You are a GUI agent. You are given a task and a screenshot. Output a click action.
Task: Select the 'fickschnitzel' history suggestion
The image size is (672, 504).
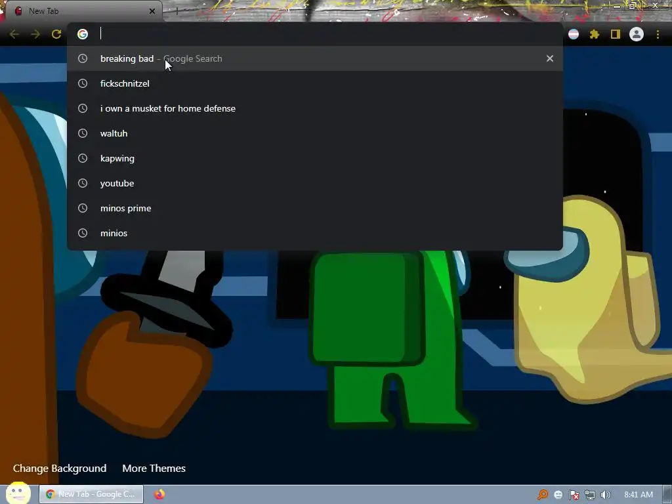tap(315, 83)
